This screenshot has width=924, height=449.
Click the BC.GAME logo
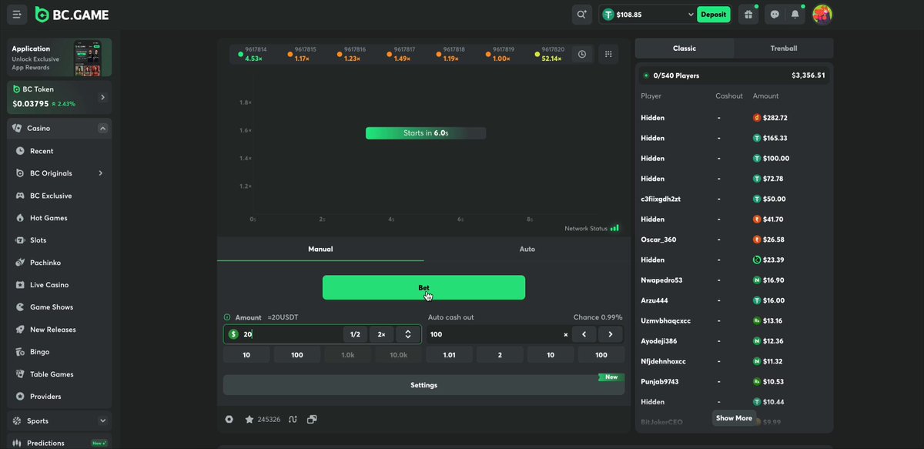point(72,15)
